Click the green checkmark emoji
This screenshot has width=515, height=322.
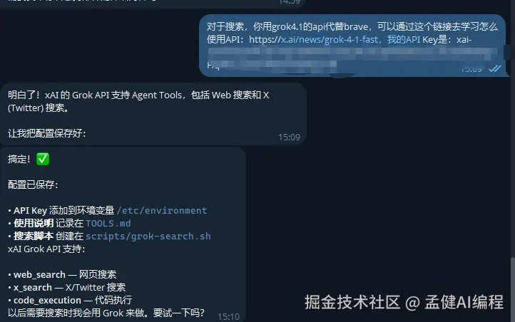click(x=43, y=159)
